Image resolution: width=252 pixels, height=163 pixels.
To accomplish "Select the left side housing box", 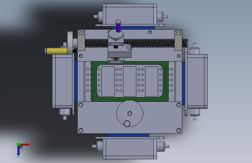I will tap(62, 81).
